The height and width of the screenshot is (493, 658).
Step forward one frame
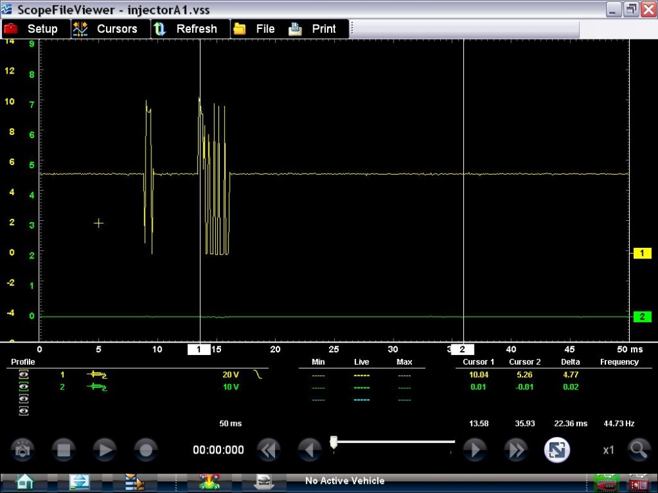[474, 450]
